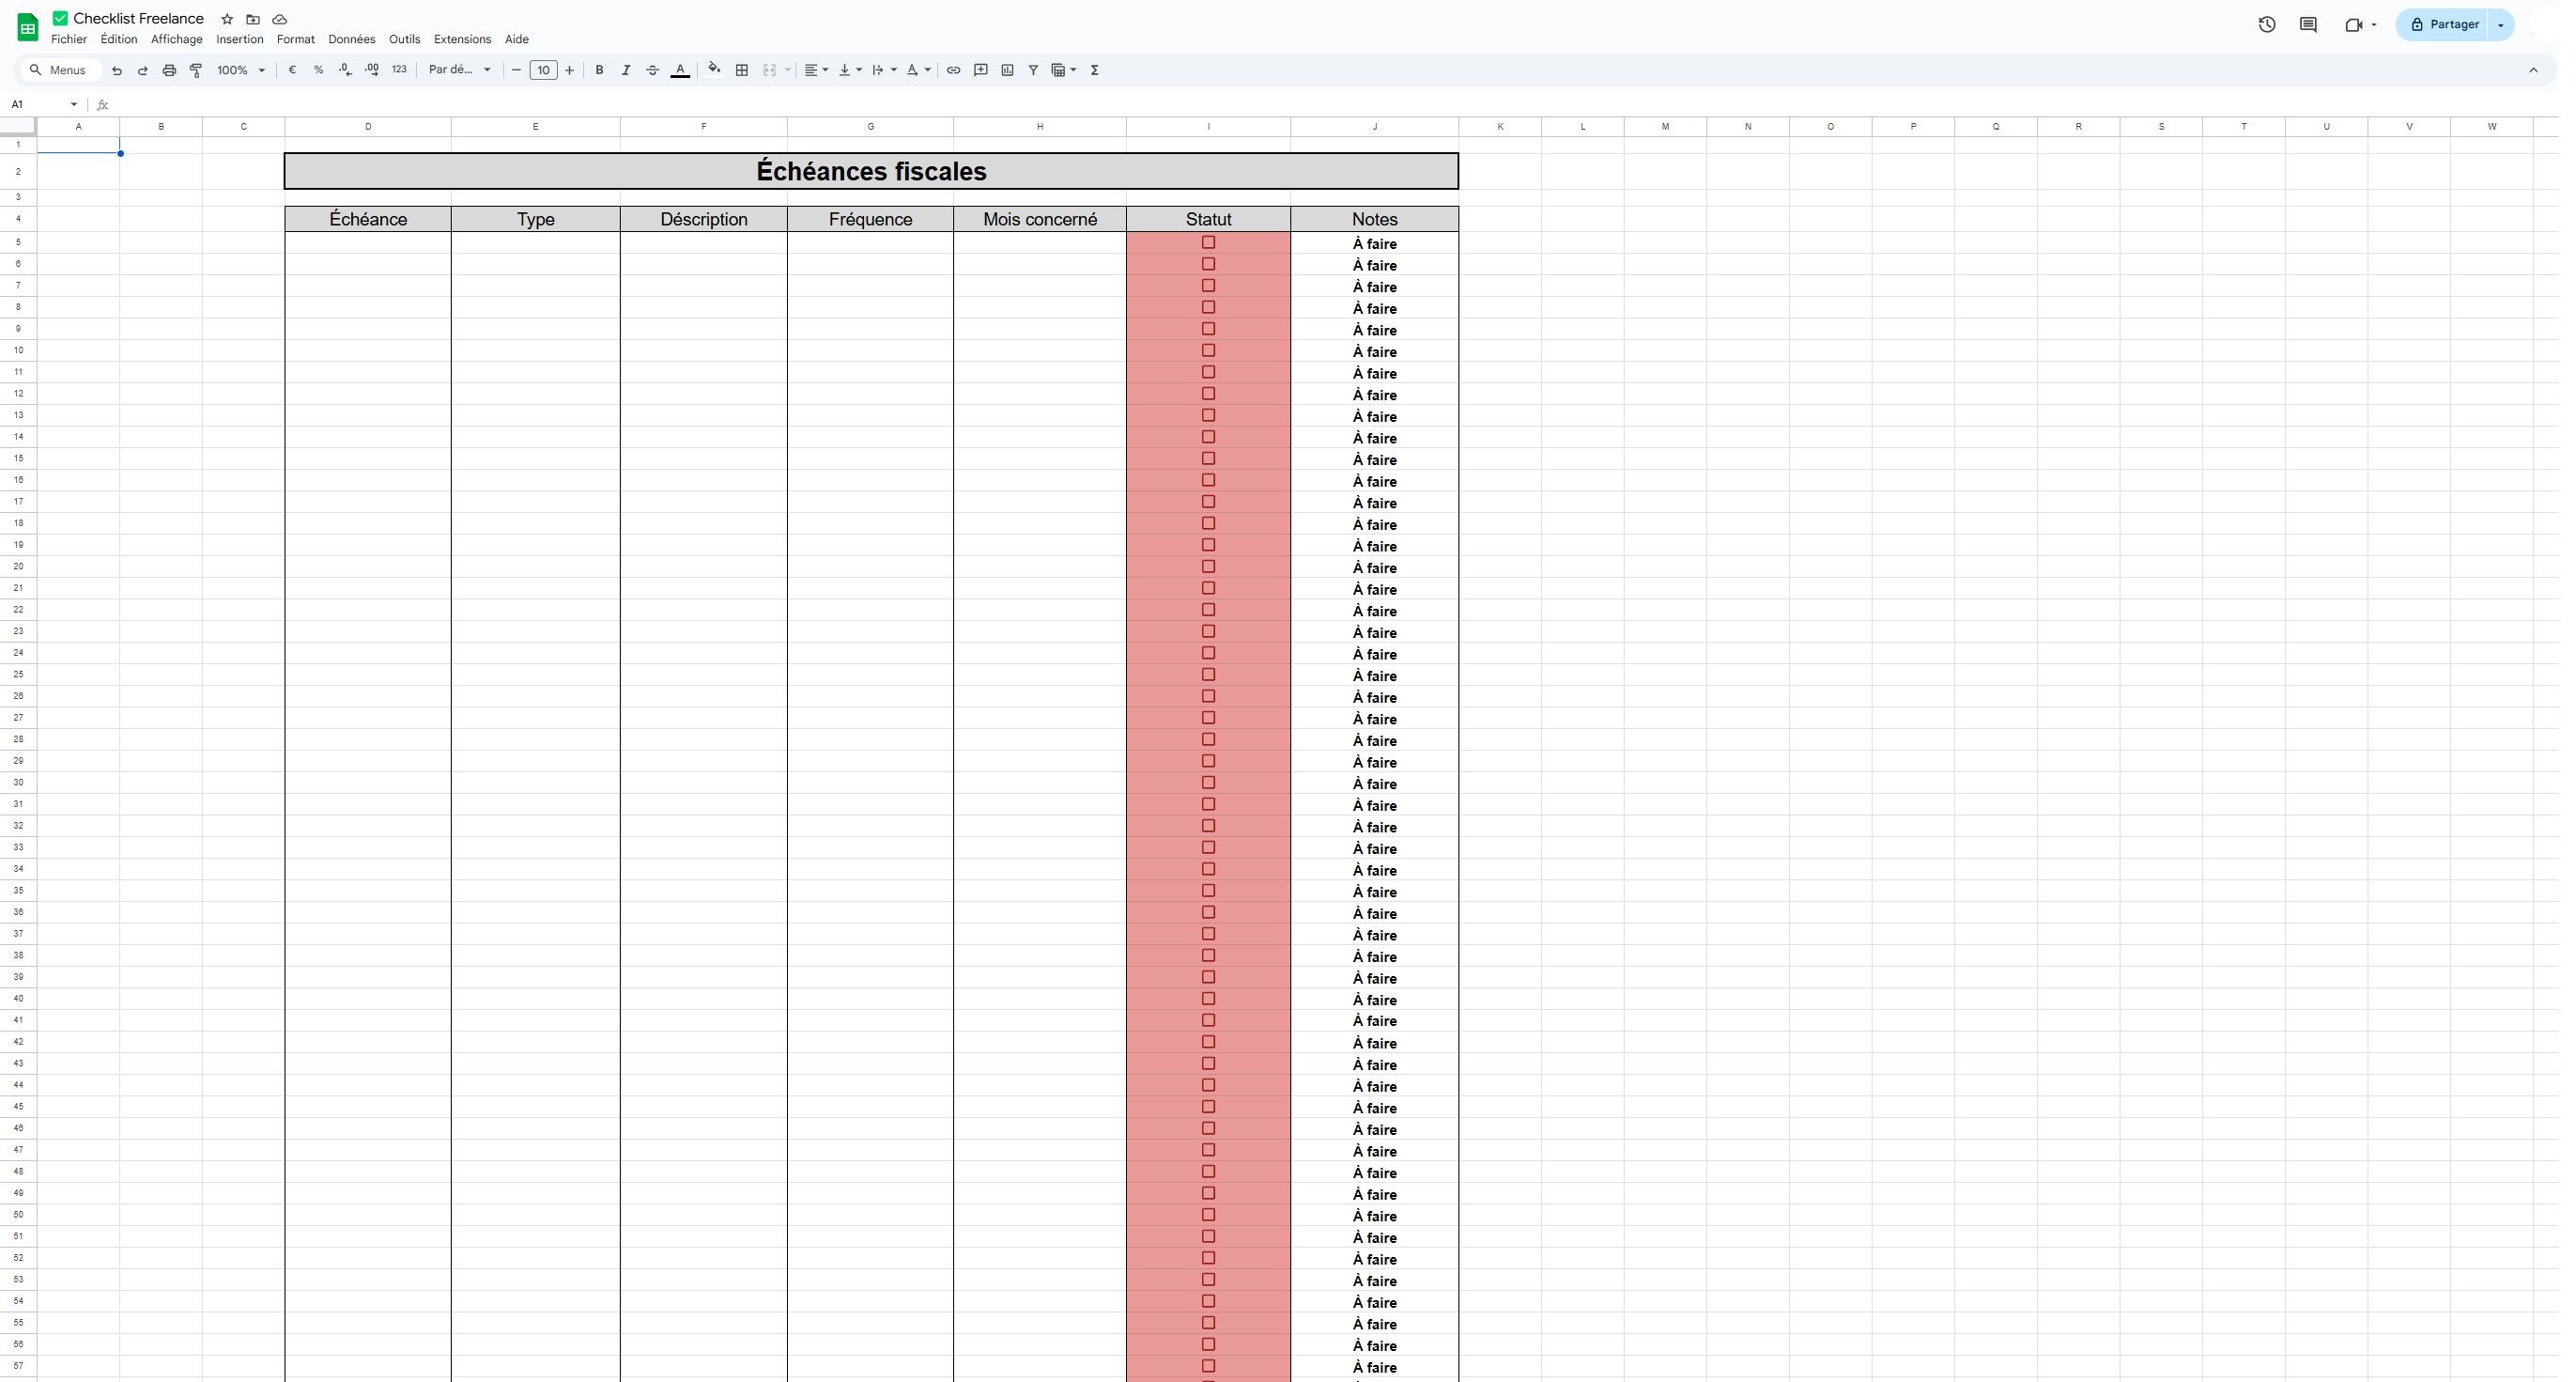
Task: Tick the Statut checkbox in row 30
Action: [1208, 783]
